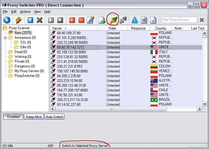
Task: Click the export page with green arrow icon
Action: click(x=102, y=20)
